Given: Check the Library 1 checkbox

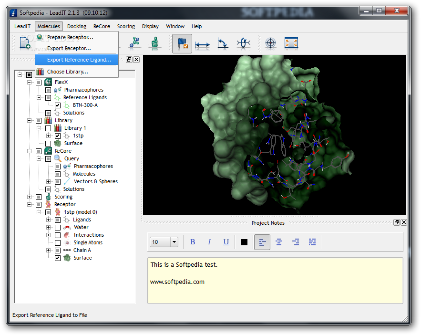Looking at the screenshot, I should tap(48, 128).
